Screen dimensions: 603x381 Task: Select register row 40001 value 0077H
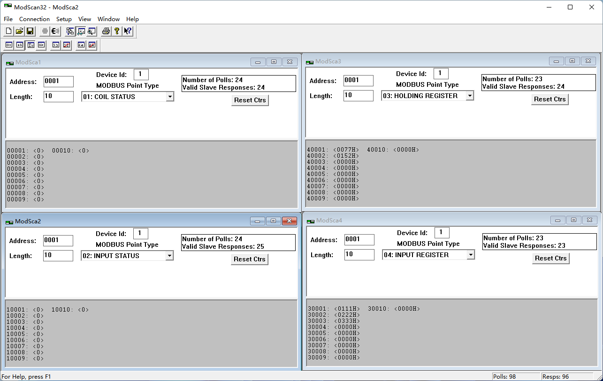(333, 150)
